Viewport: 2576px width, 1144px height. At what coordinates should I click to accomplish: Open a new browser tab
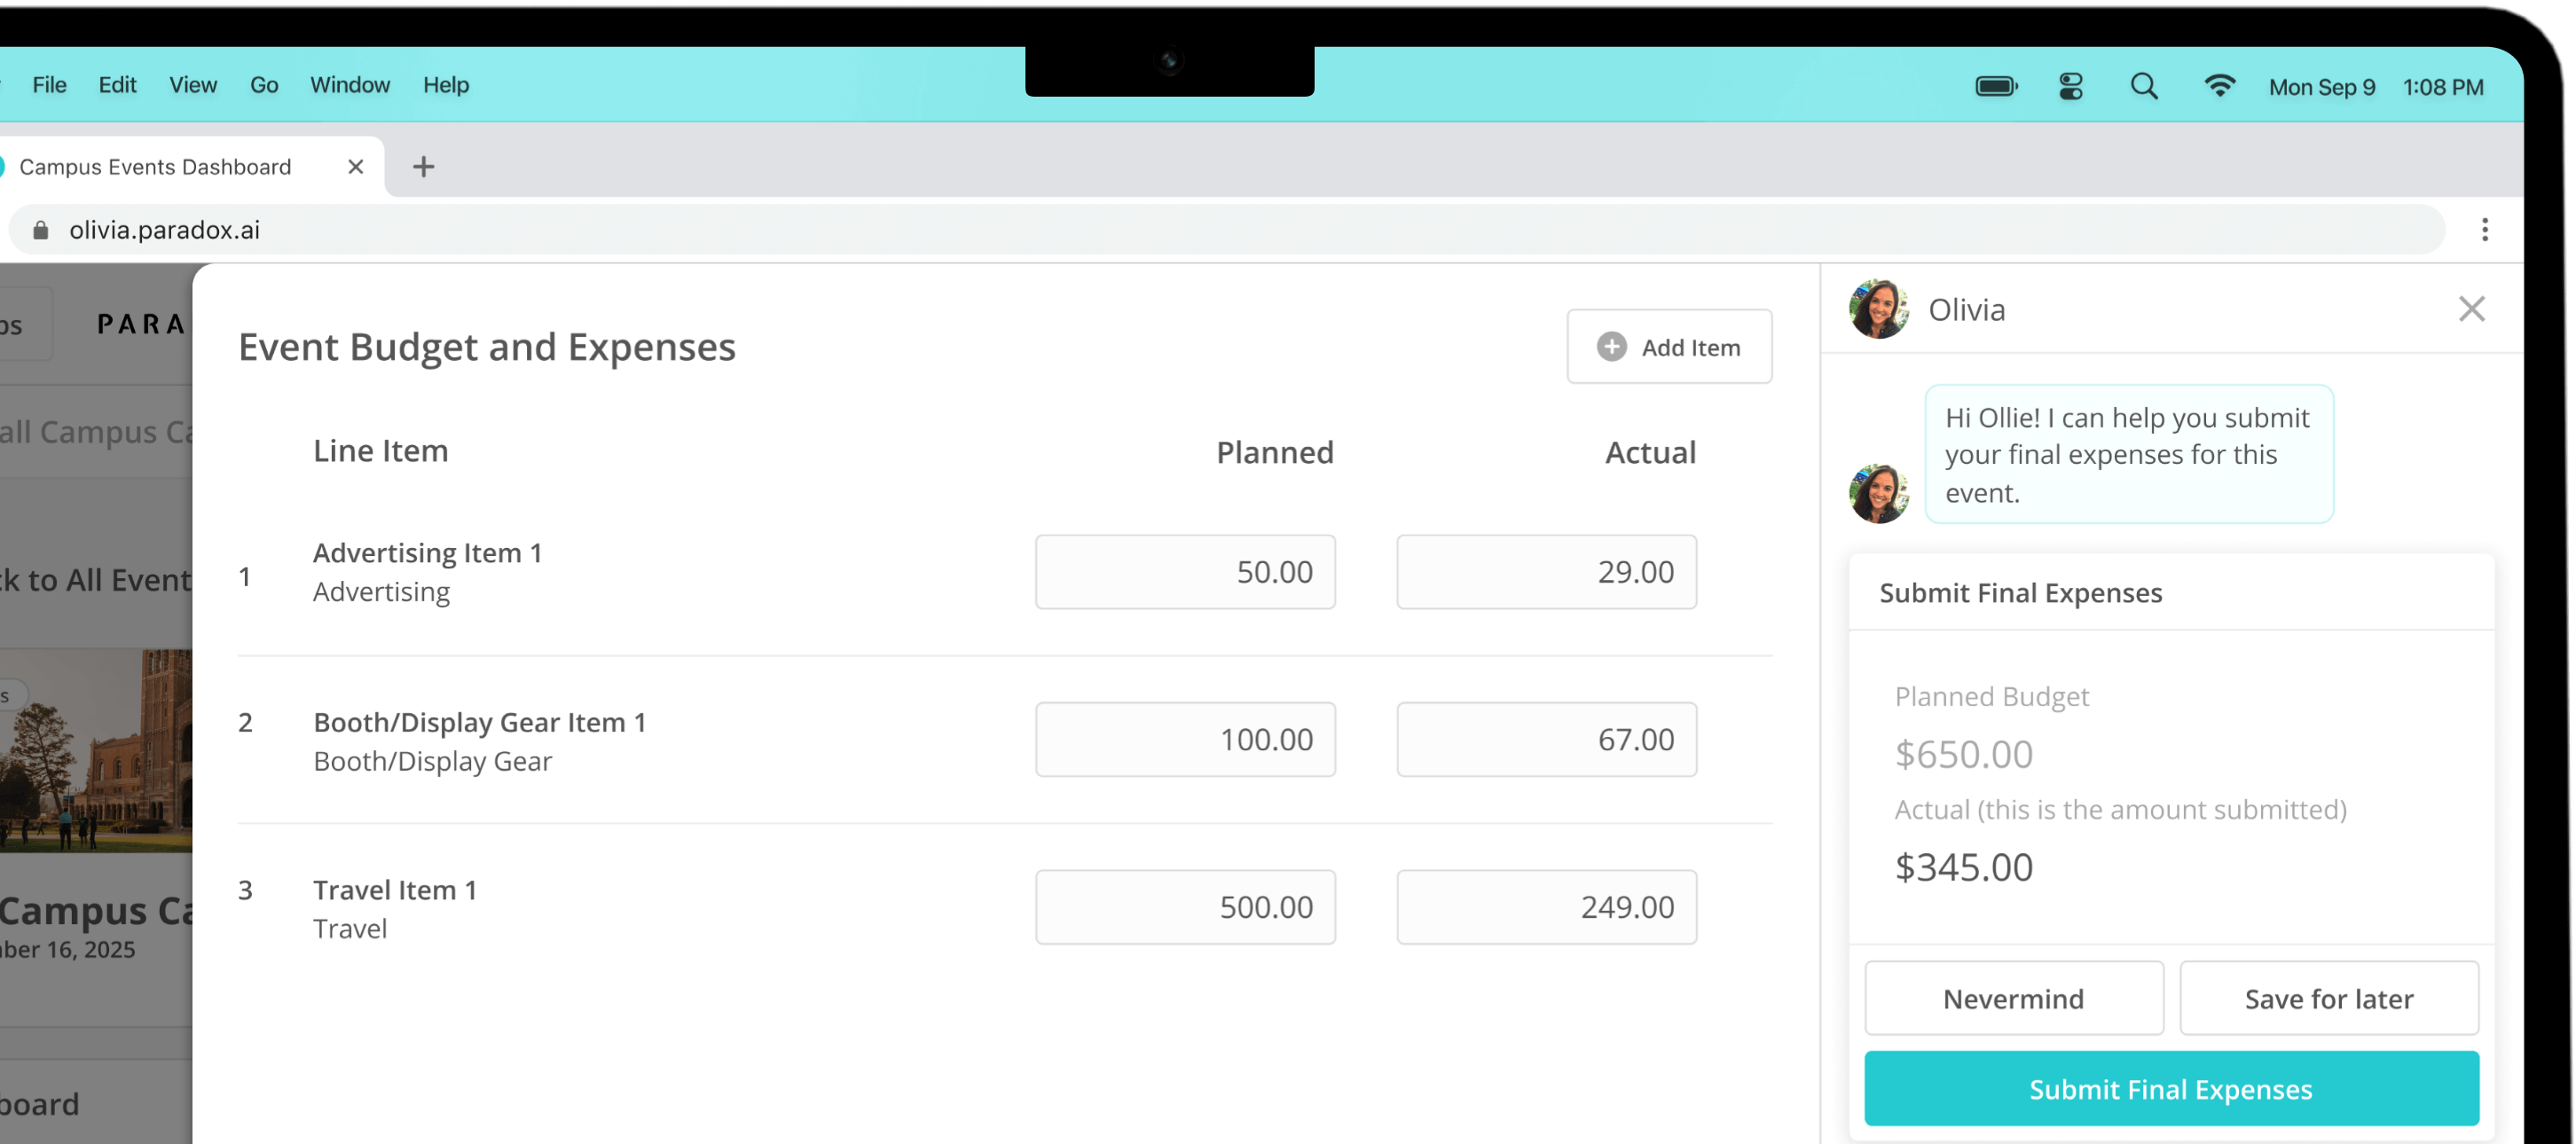coord(423,167)
